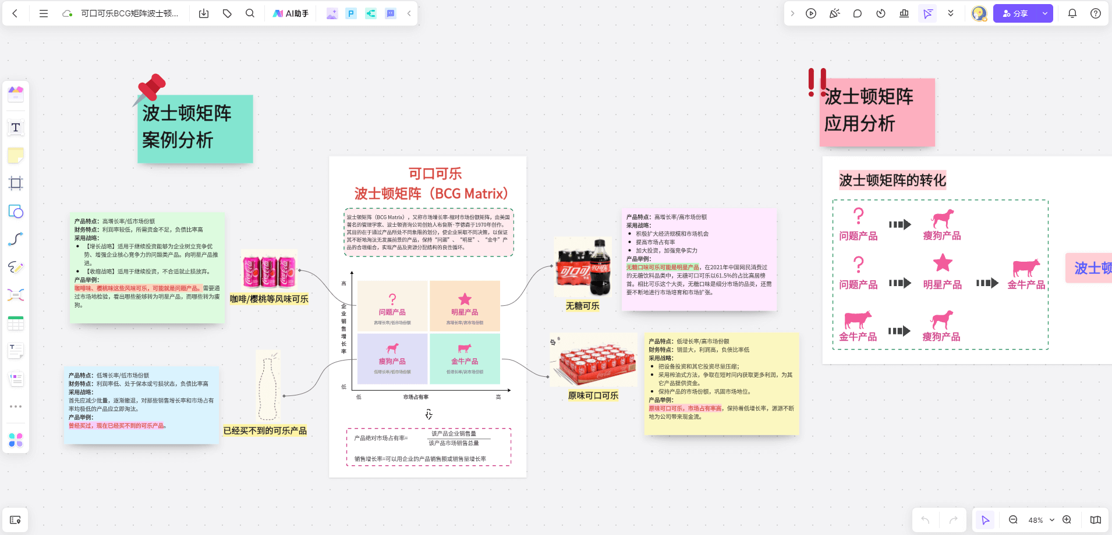Click the undo arrow

click(x=925, y=520)
